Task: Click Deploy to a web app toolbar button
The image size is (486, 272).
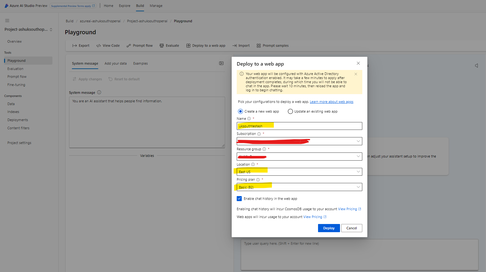Action: click(x=206, y=45)
